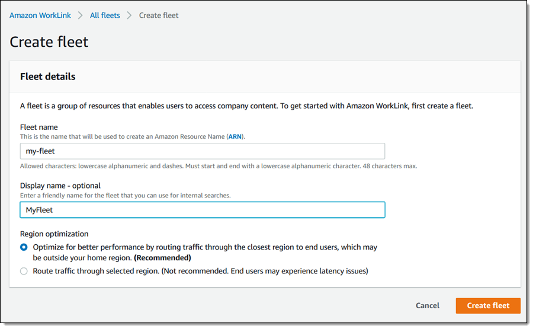Click the Fleet name field label

pyautogui.click(x=38, y=127)
